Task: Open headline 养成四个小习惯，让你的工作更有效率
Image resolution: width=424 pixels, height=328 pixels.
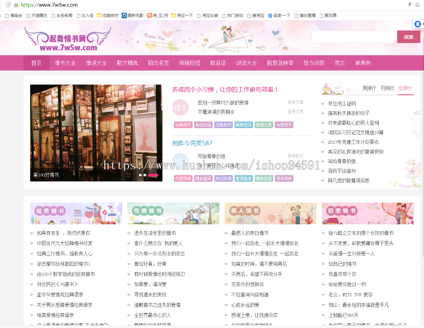Action: 225,90
